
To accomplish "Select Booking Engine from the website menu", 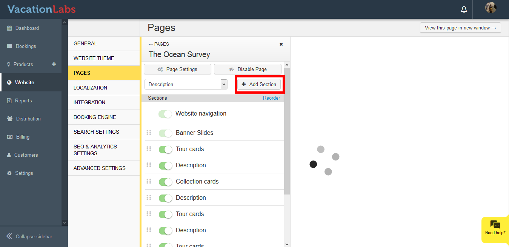I will [95, 117].
